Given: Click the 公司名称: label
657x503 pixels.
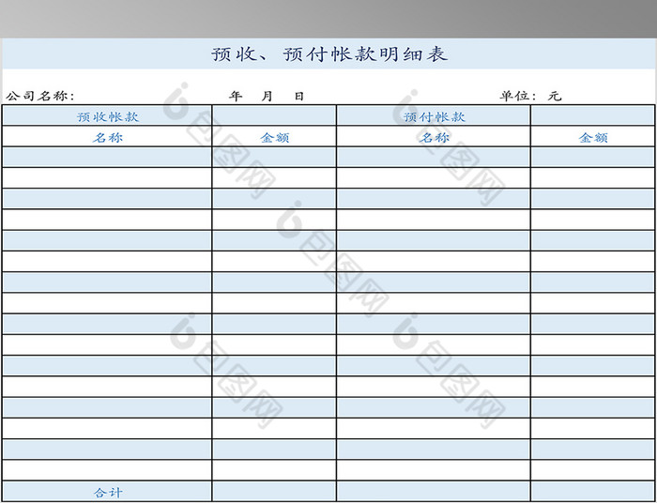Looking at the screenshot, I should pyautogui.click(x=40, y=97).
